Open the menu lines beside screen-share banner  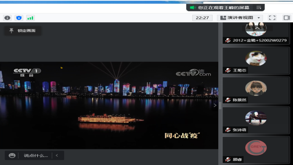[x=259, y=8]
